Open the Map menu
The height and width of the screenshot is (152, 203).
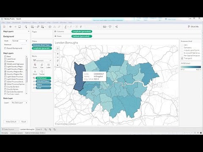[x=49, y=22]
